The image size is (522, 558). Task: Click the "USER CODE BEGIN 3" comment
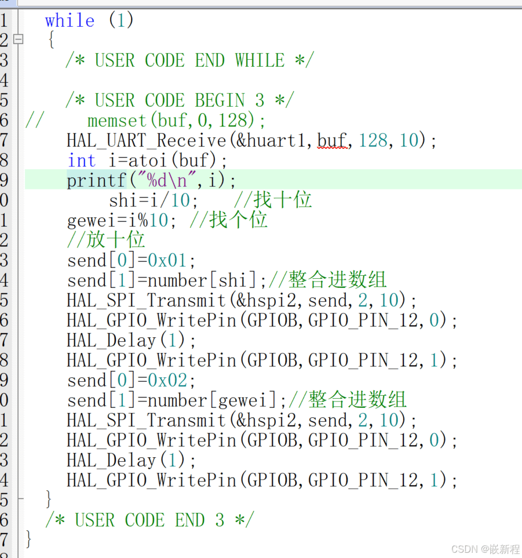pyautogui.click(x=180, y=100)
